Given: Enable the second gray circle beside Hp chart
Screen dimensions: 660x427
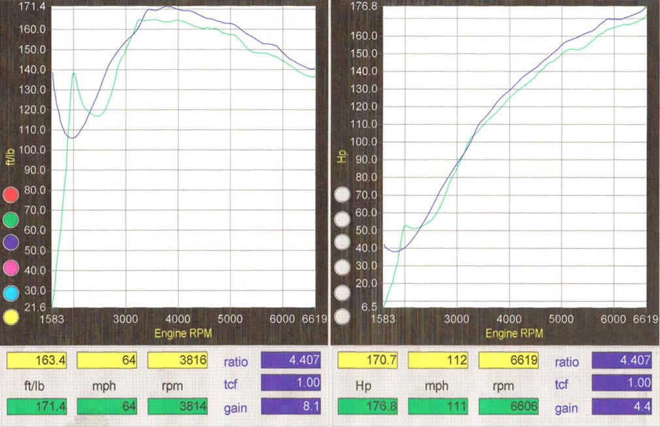Looking at the screenshot, I should click(342, 219).
